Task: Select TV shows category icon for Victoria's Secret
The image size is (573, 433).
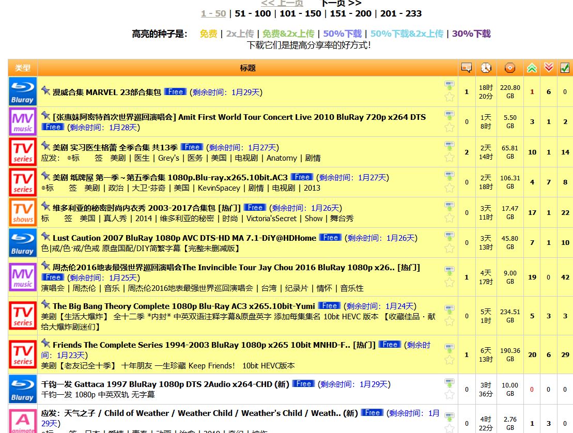Action: pyautogui.click(x=23, y=213)
